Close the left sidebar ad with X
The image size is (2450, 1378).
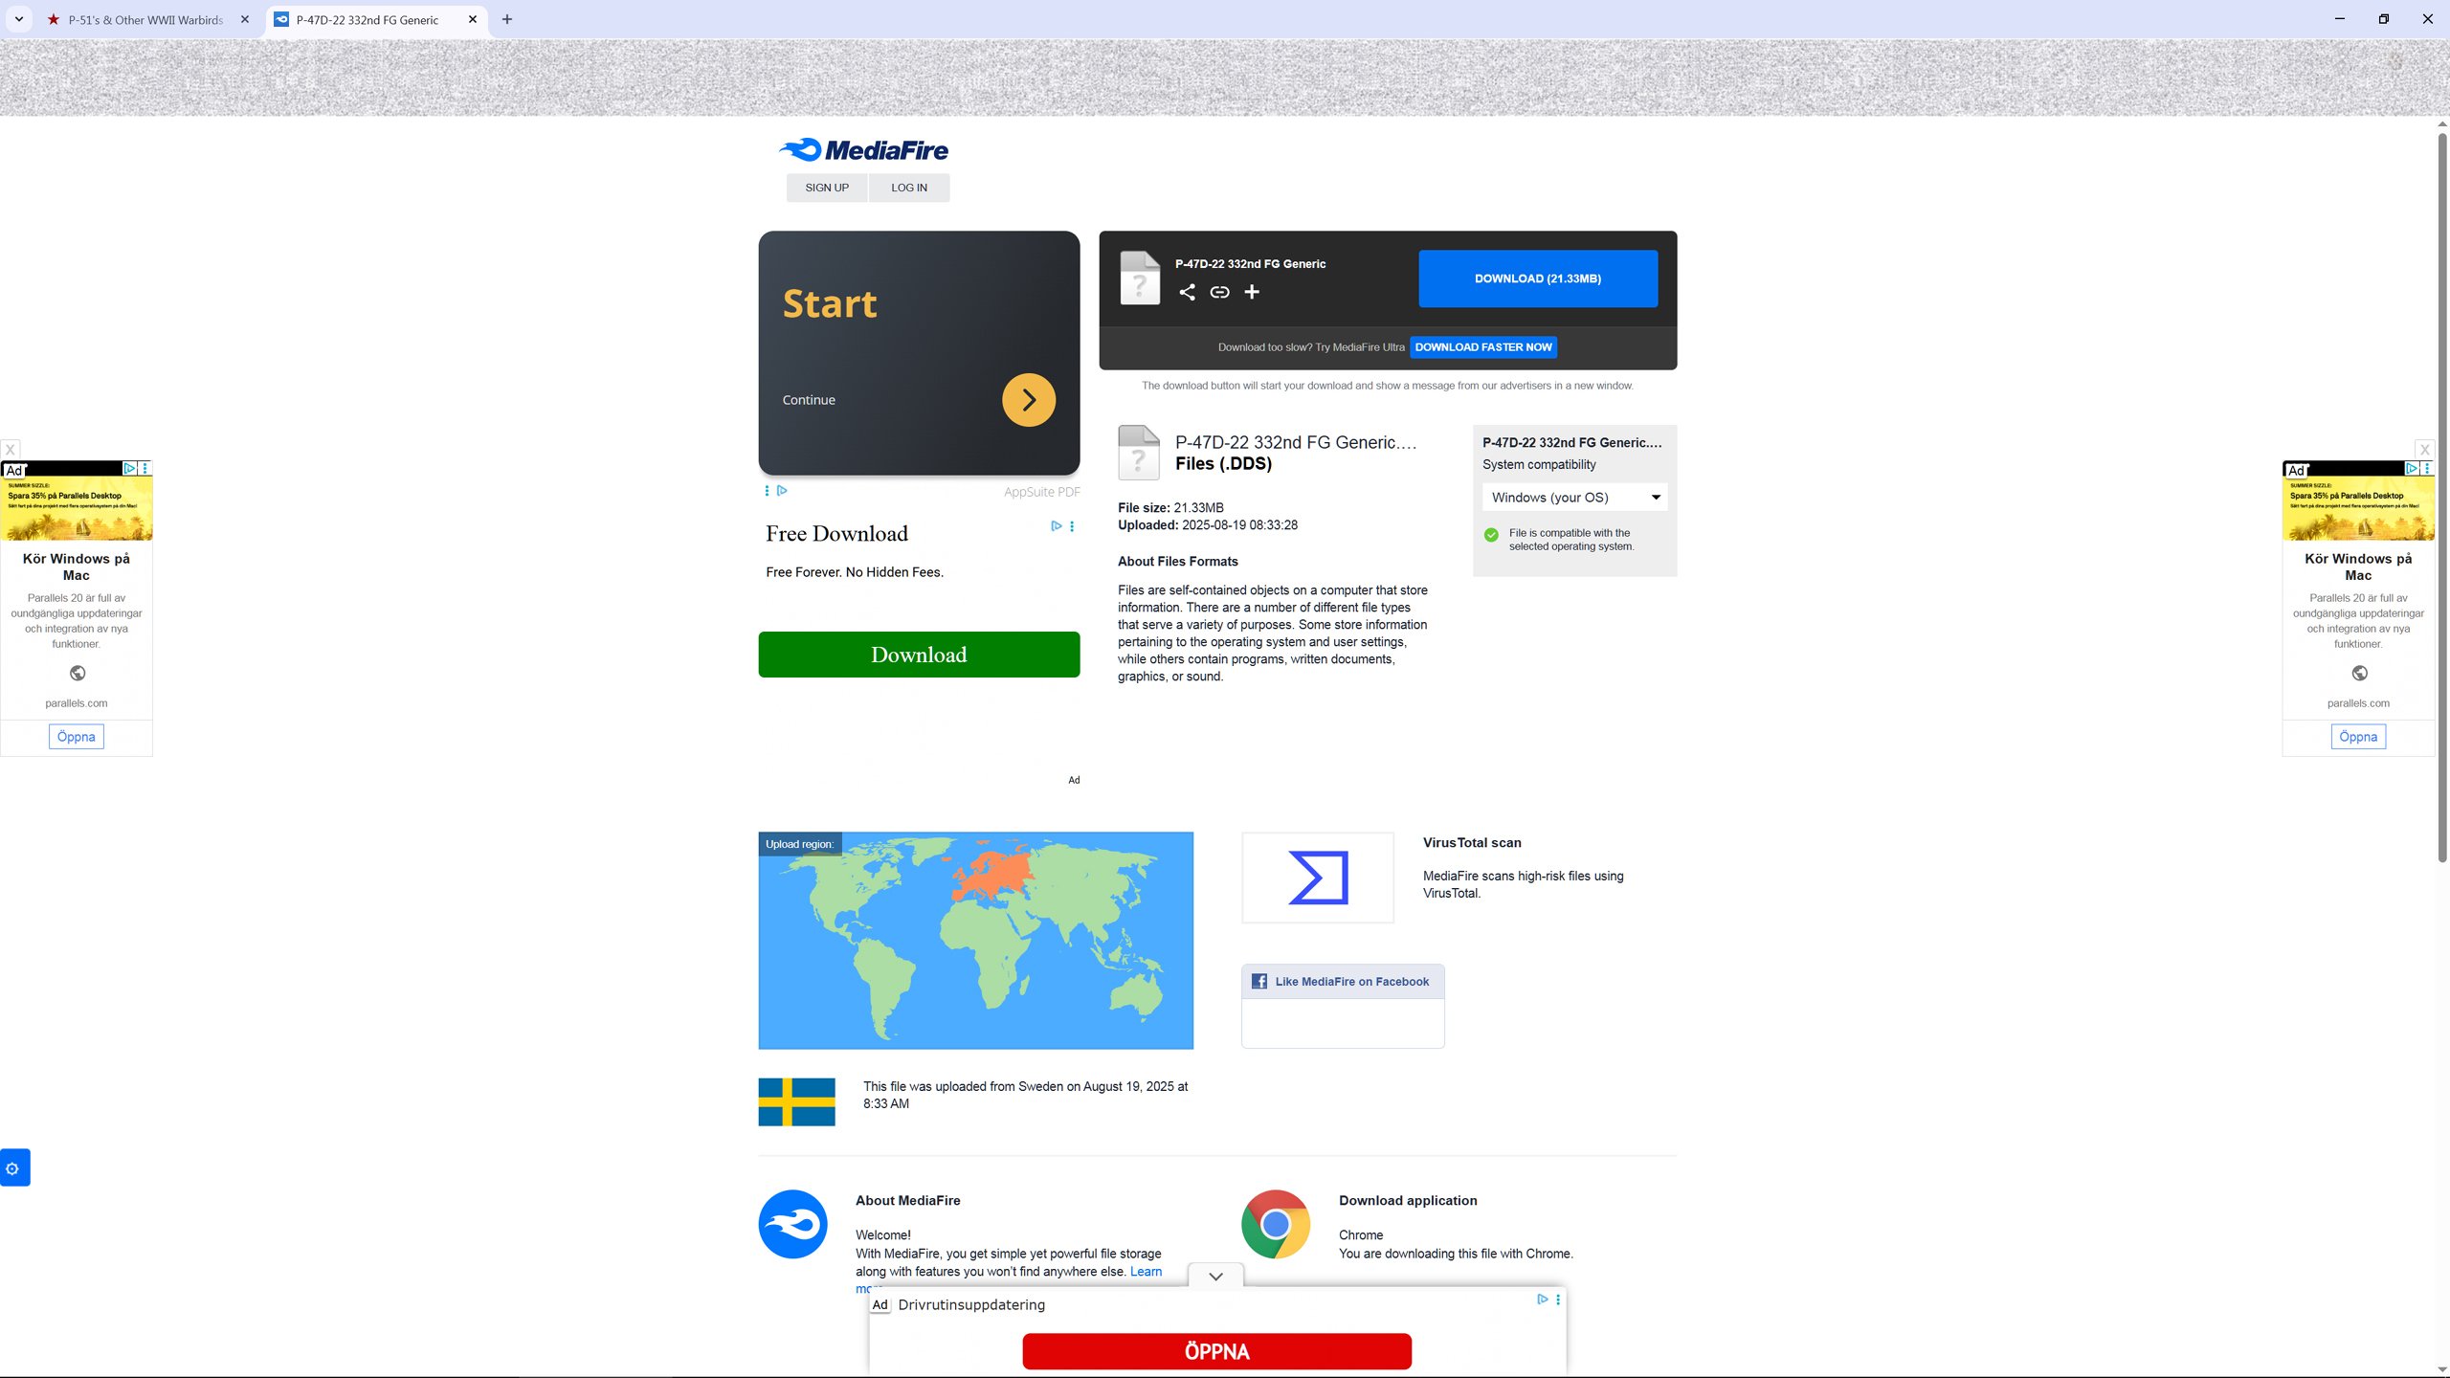click(x=10, y=450)
